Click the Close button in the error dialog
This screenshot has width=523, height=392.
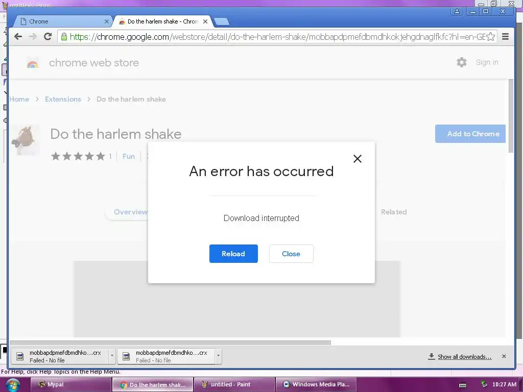(291, 254)
